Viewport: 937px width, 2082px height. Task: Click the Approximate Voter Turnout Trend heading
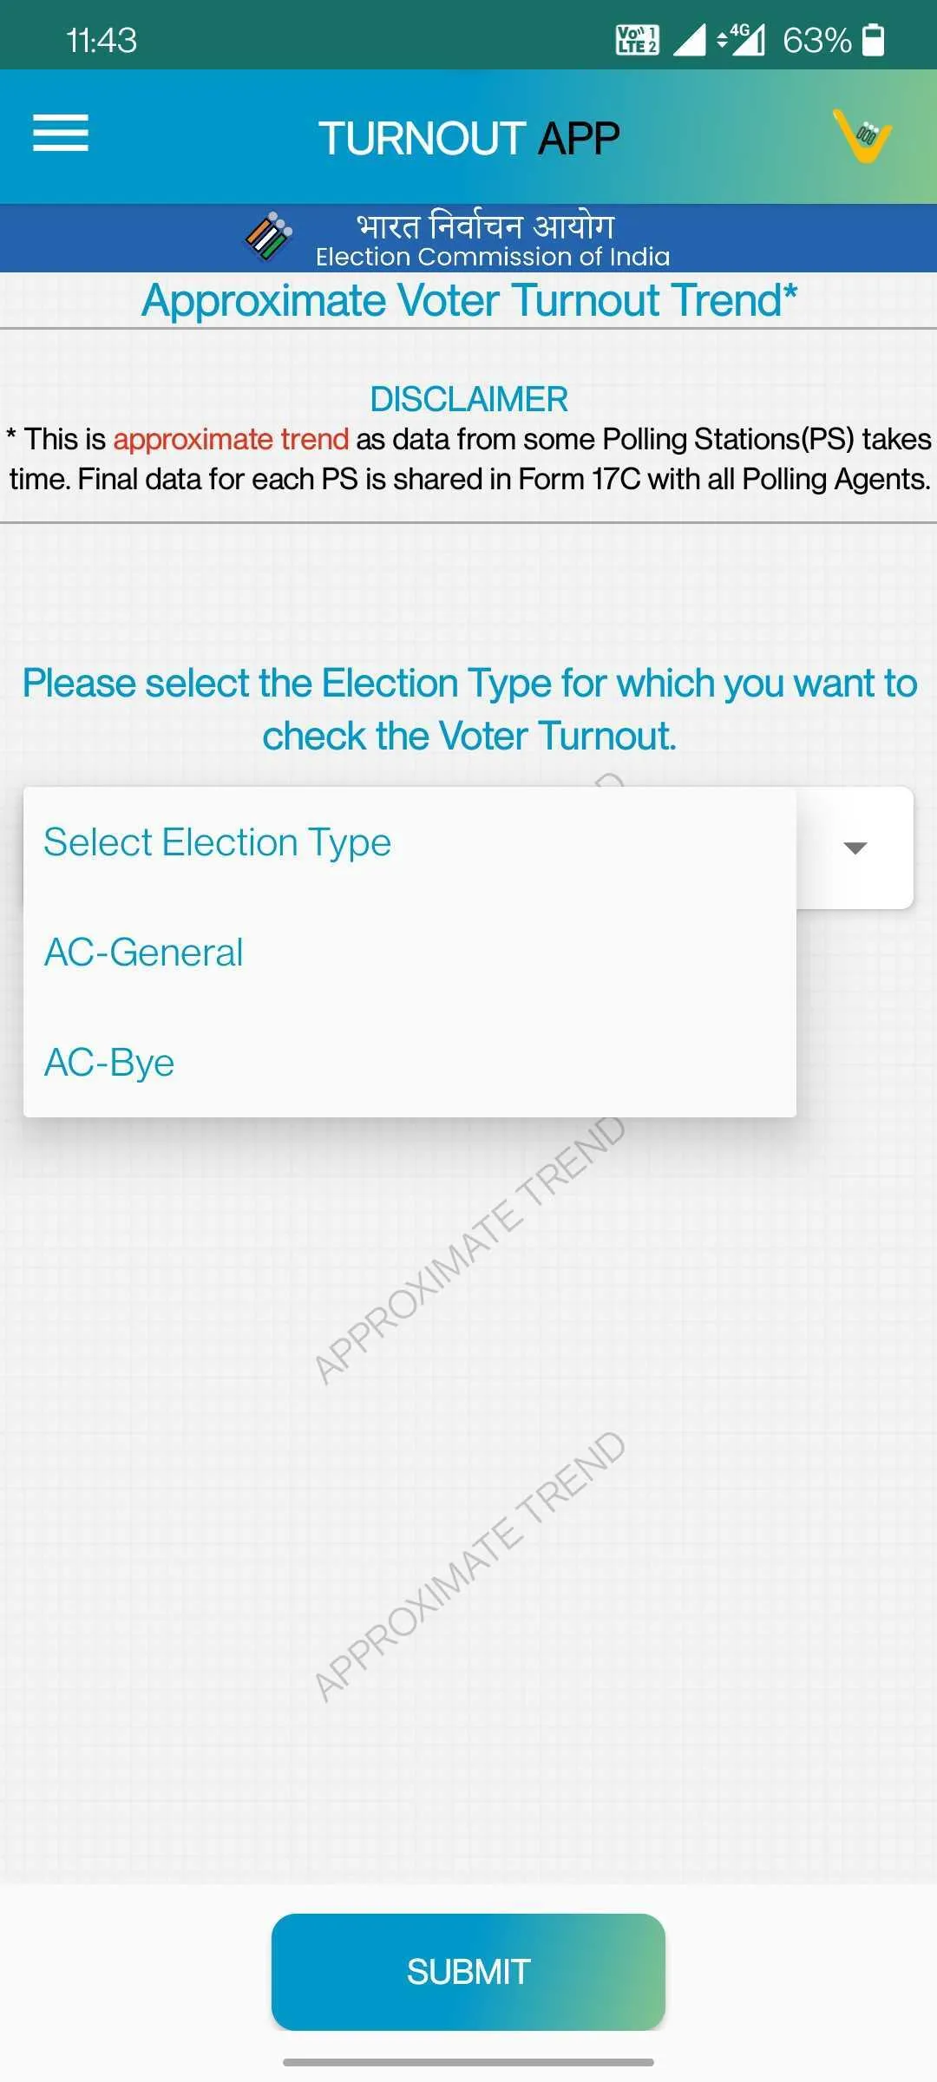pos(468,300)
